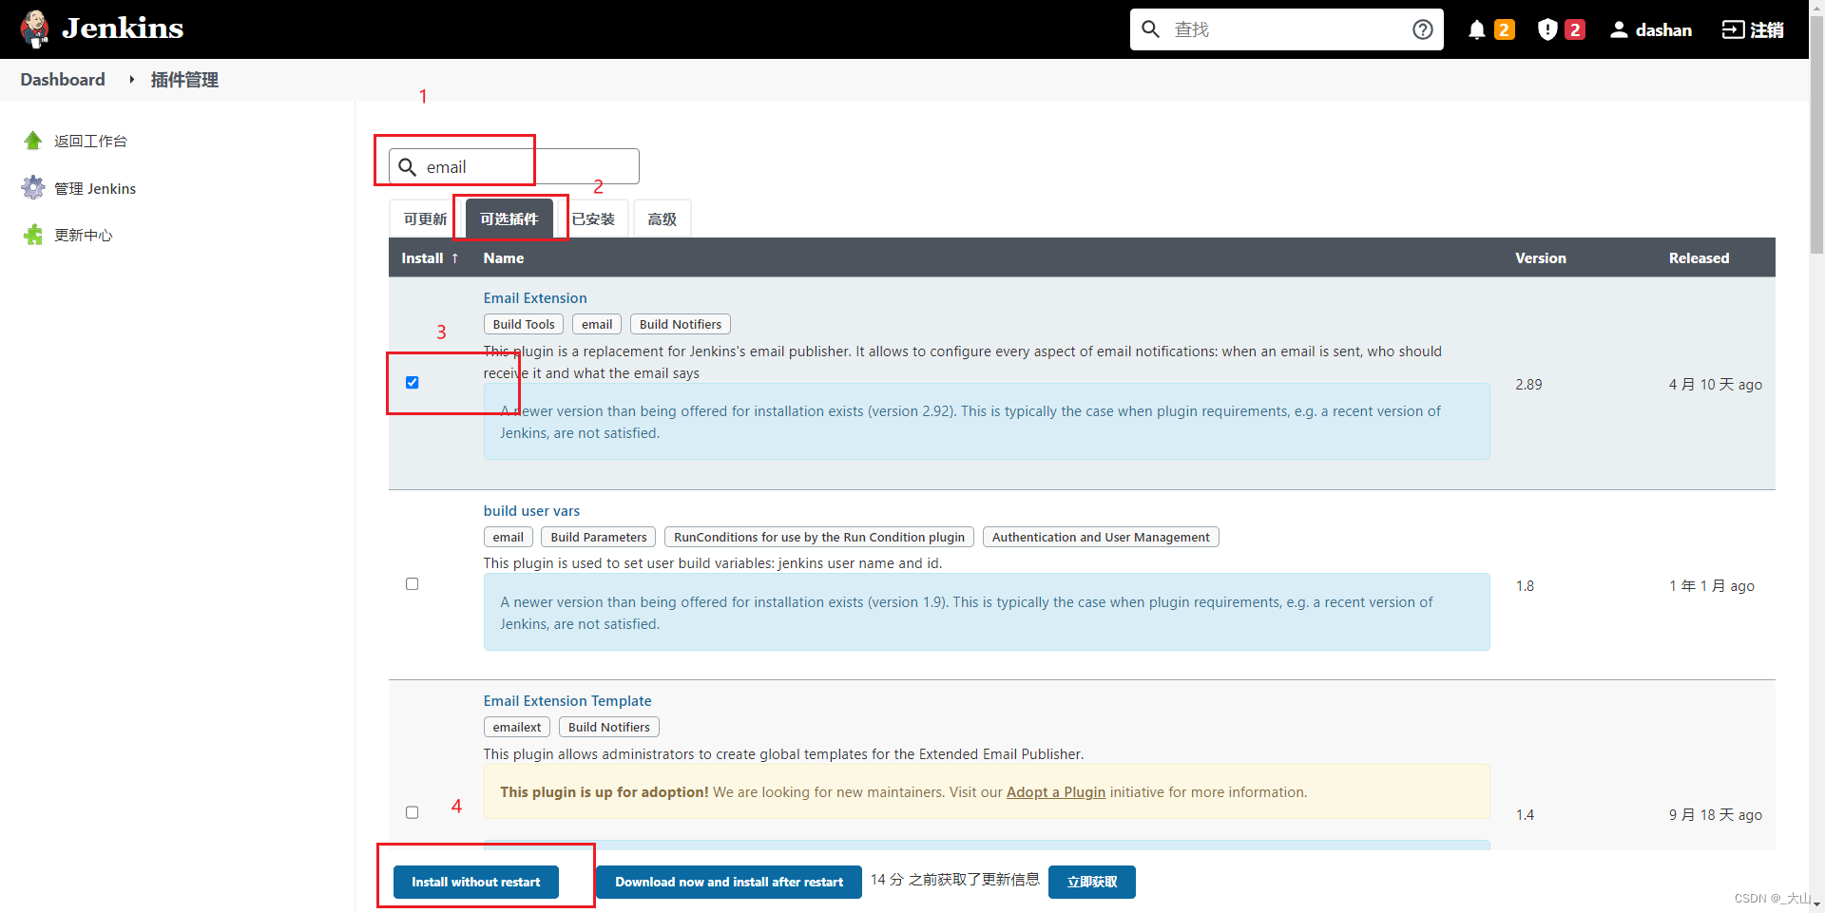Open the 插件管理 breadcrumb
1825x913 pixels.
click(x=184, y=80)
